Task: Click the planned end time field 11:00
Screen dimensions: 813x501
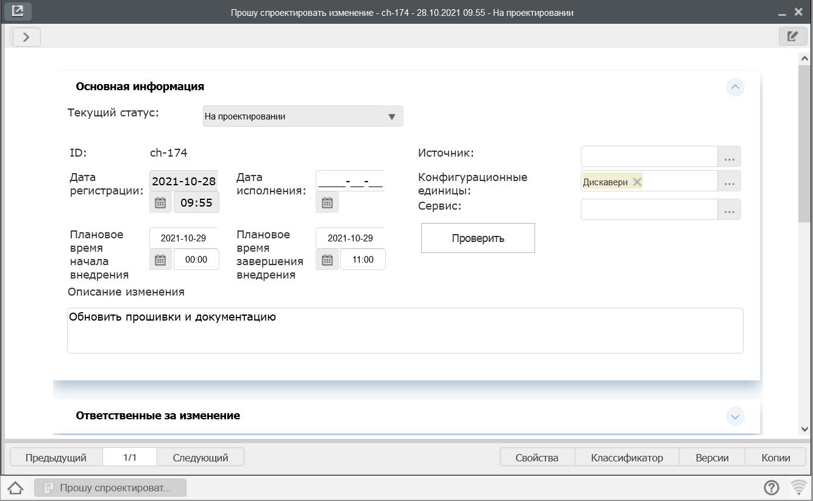Action: 363,260
